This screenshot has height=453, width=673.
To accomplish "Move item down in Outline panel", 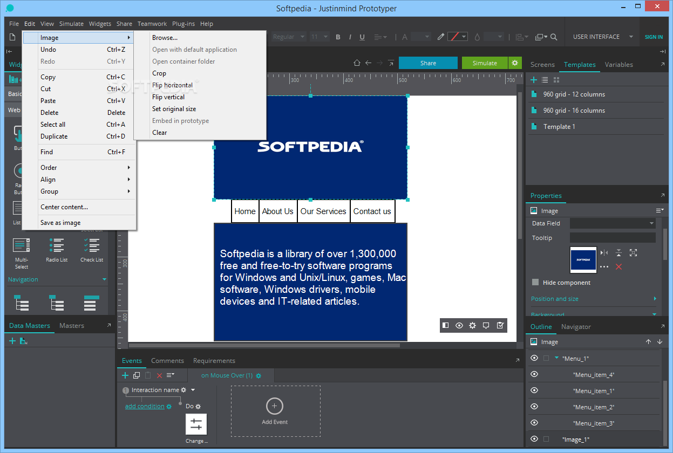I will [x=660, y=342].
